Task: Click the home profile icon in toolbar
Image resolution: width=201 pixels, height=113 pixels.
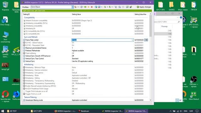Action: [75, 7]
